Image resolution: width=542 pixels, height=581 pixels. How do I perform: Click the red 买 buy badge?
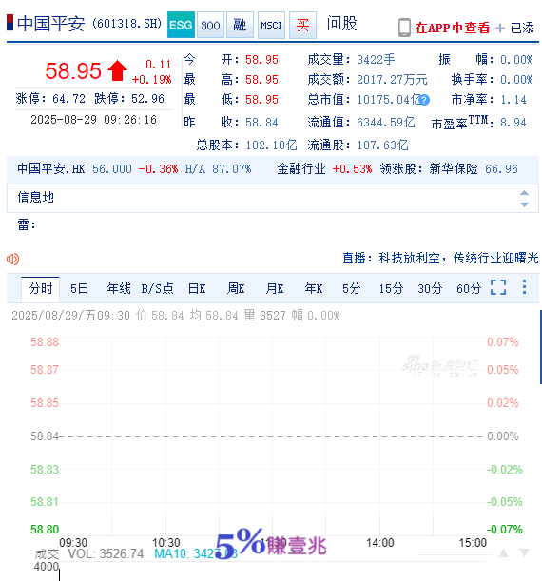pos(302,25)
